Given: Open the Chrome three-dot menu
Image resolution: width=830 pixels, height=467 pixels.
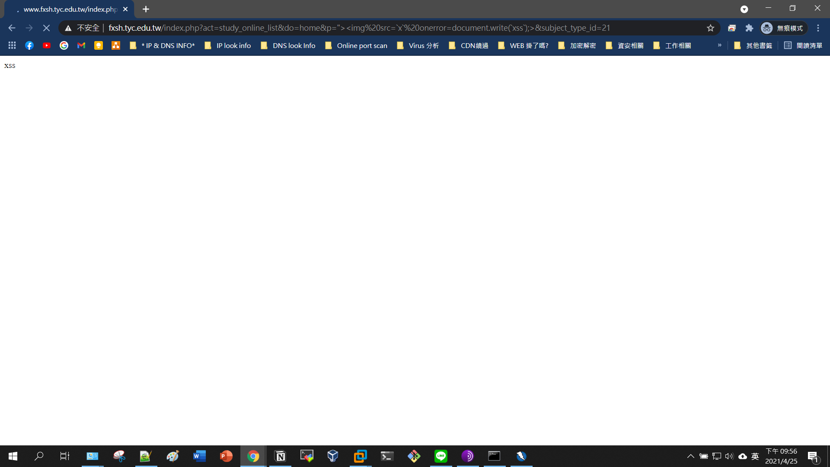Looking at the screenshot, I should (x=818, y=28).
